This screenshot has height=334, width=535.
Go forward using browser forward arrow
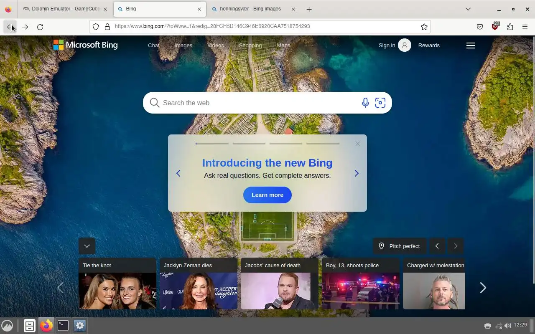click(25, 27)
